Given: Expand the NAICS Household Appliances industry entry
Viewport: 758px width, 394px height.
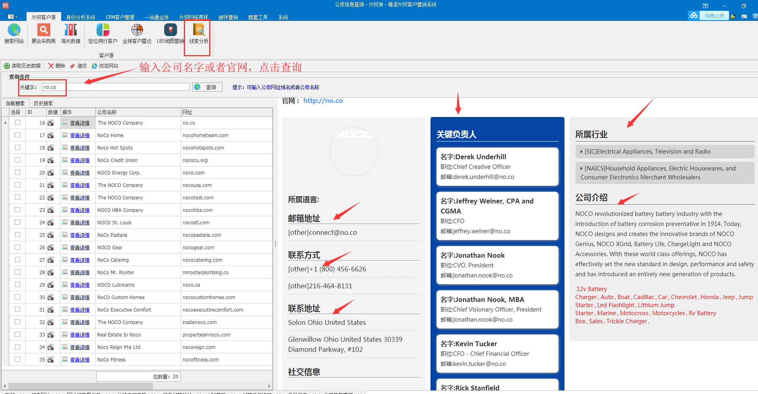Looking at the screenshot, I should [x=665, y=173].
